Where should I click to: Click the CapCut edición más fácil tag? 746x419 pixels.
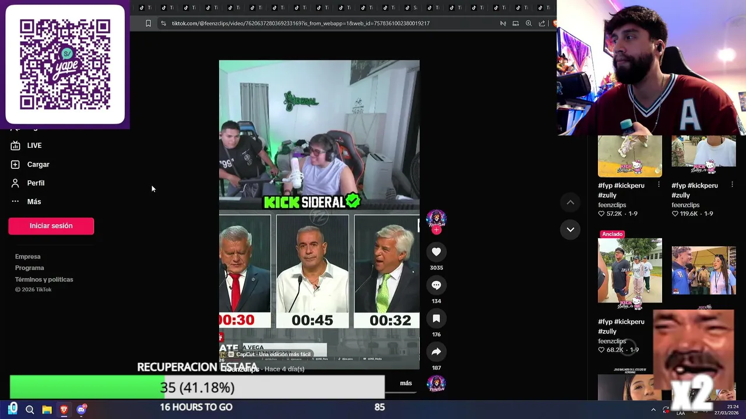point(269,354)
